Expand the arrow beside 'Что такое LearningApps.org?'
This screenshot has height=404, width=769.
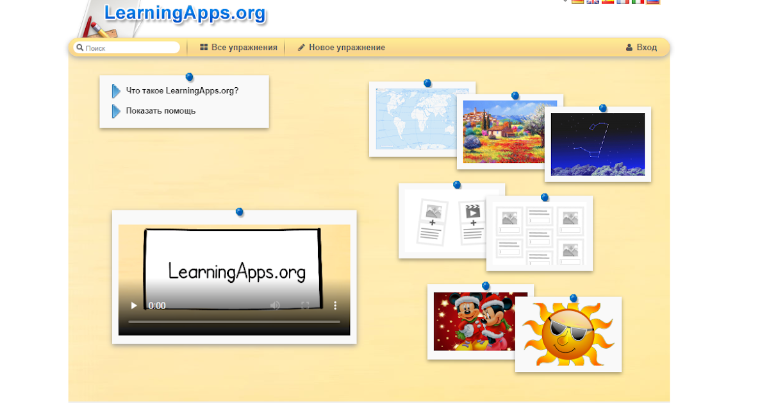click(117, 90)
